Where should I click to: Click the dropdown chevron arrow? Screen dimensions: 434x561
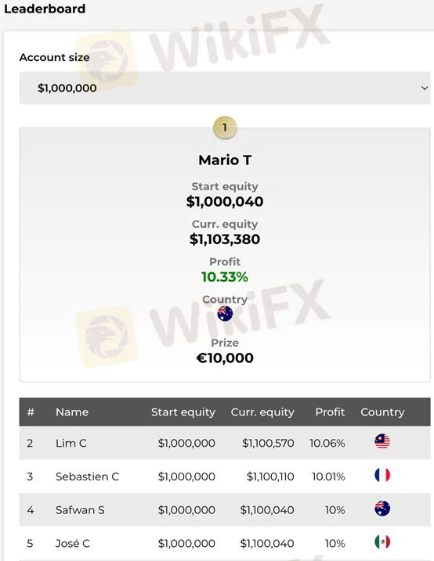click(425, 88)
